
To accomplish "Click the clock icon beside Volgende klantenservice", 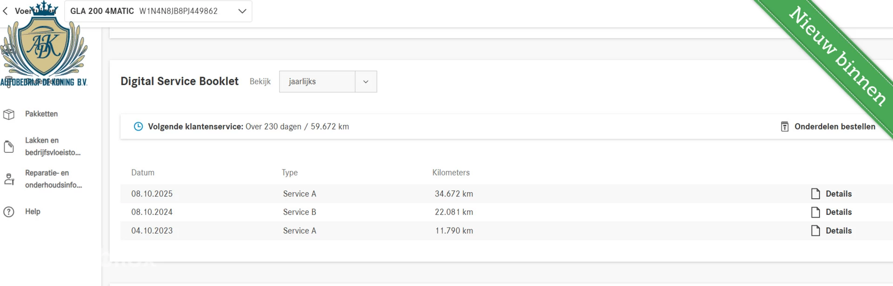I will pos(138,127).
